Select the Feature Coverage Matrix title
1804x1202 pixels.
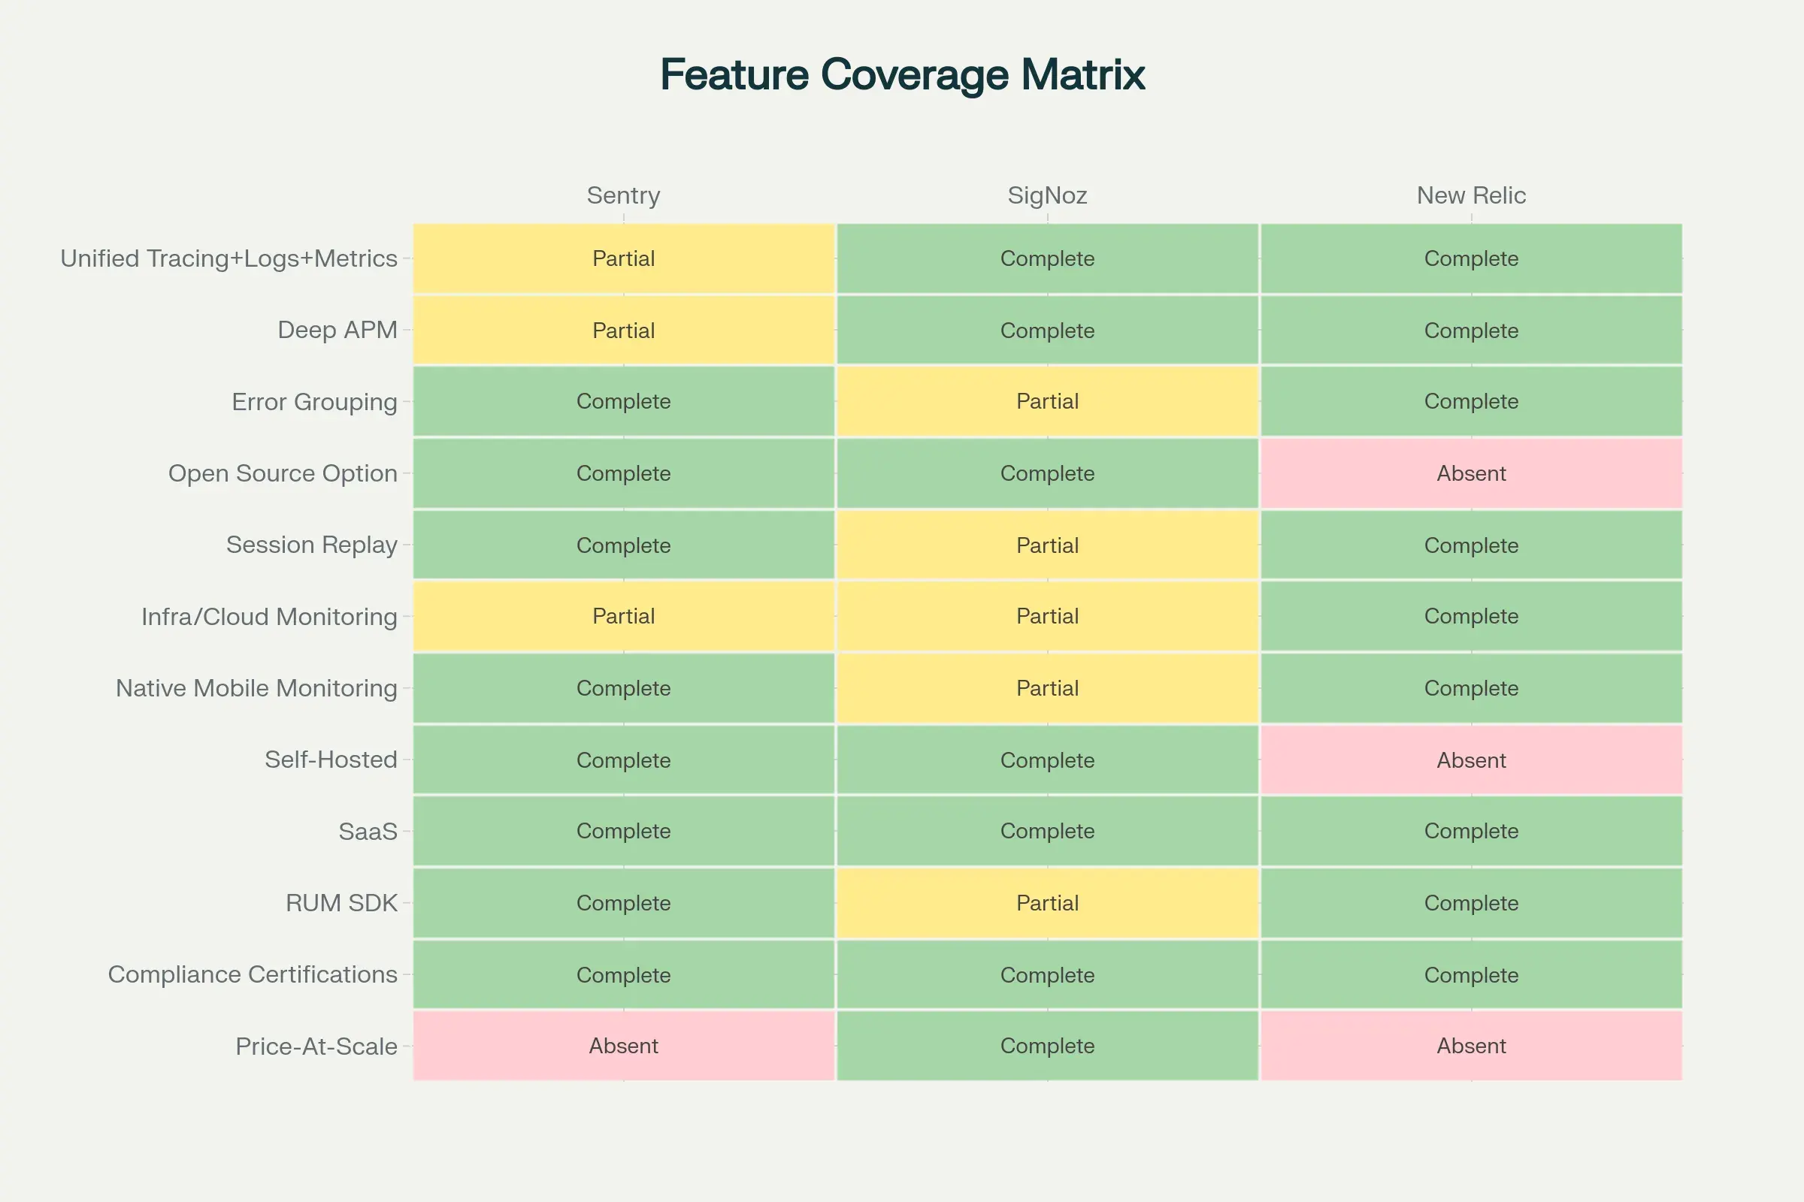tap(901, 74)
